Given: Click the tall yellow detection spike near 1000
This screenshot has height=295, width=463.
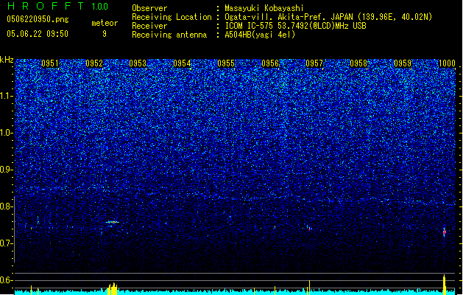Looking at the screenshot, I should click(444, 285).
